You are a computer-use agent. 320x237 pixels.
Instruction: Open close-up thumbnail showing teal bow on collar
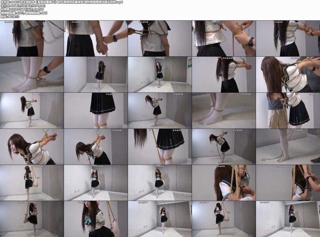pyautogui.click(x=96, y=219)
